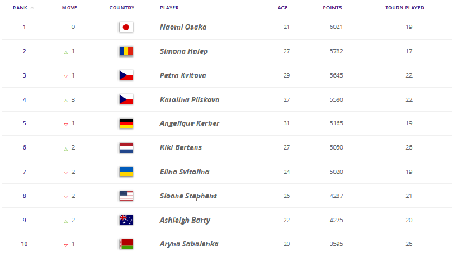Sort by the RANK column header
Viewport: 458px width, 257px height.
click(20, 8)
